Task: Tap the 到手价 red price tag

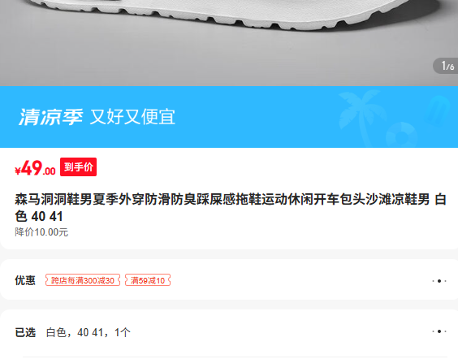Action: pyautogui.click(x=78, y=167)
